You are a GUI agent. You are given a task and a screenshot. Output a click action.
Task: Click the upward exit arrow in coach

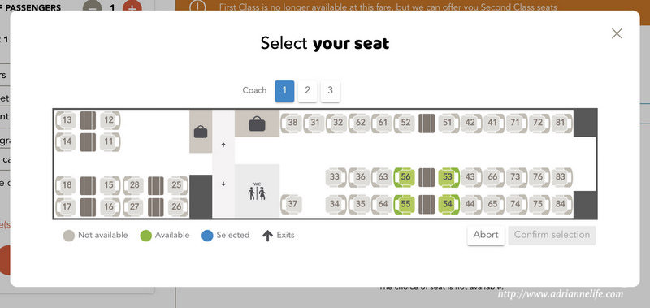(223, 145)
